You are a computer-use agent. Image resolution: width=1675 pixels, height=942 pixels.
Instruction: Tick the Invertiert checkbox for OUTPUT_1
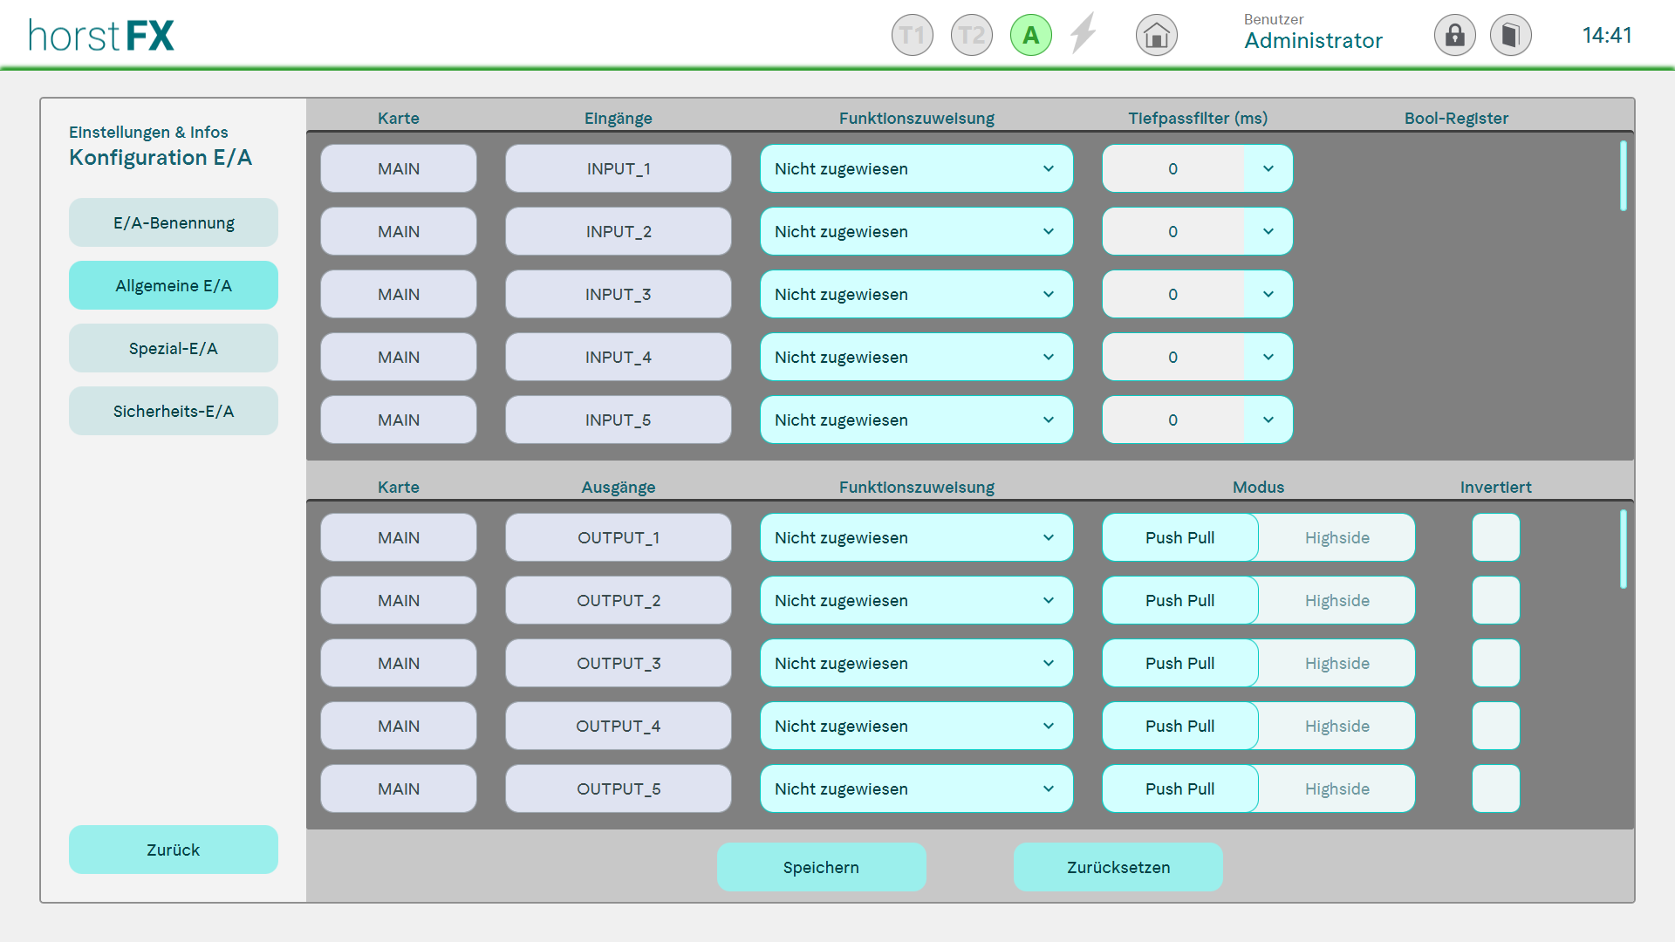coord(1495,537)
